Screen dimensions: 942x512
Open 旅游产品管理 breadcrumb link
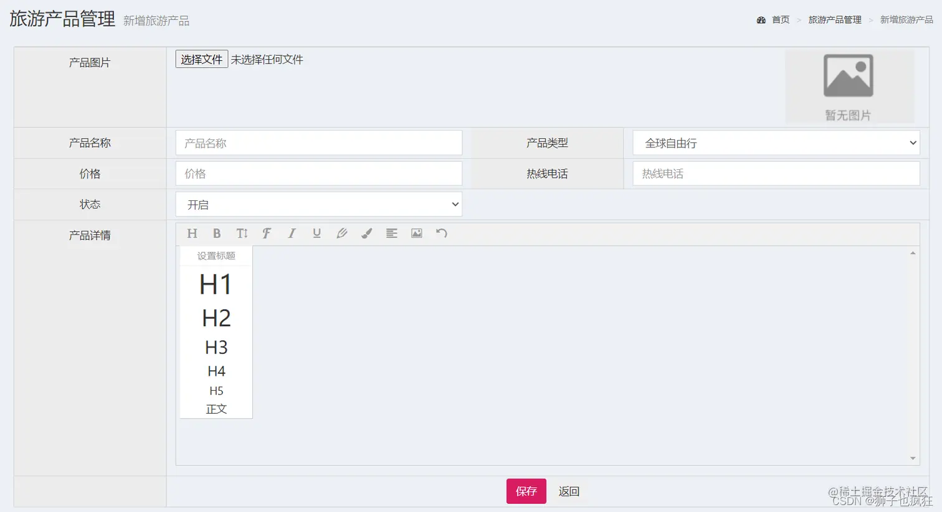point(835,20)
